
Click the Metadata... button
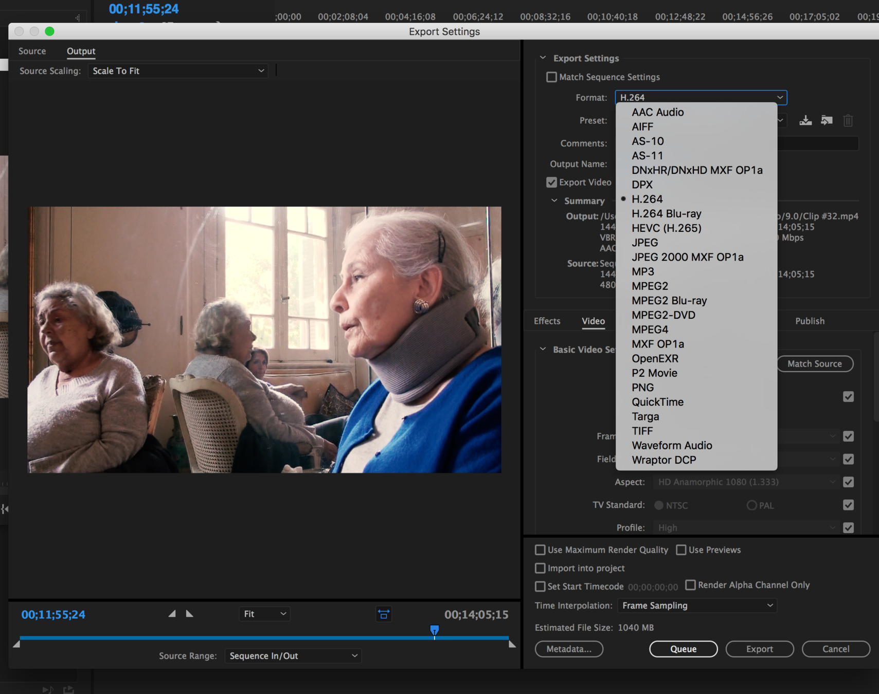(569, 649)
